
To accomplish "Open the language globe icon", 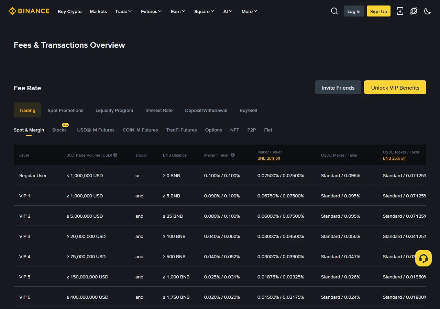I will [x=414, y=11].
